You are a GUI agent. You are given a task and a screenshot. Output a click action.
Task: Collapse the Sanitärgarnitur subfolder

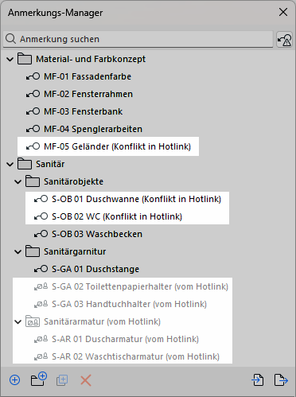(x=18, y=251)
